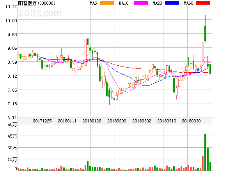
Task: Click the 10.47 price axis label
Action: click(11, 7)
